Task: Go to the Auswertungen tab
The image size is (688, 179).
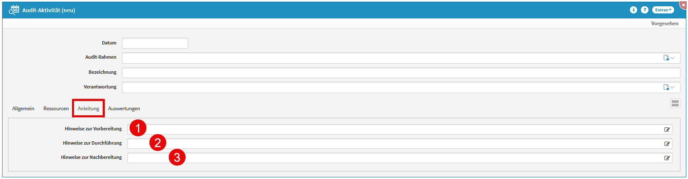Action: [124, 109]
